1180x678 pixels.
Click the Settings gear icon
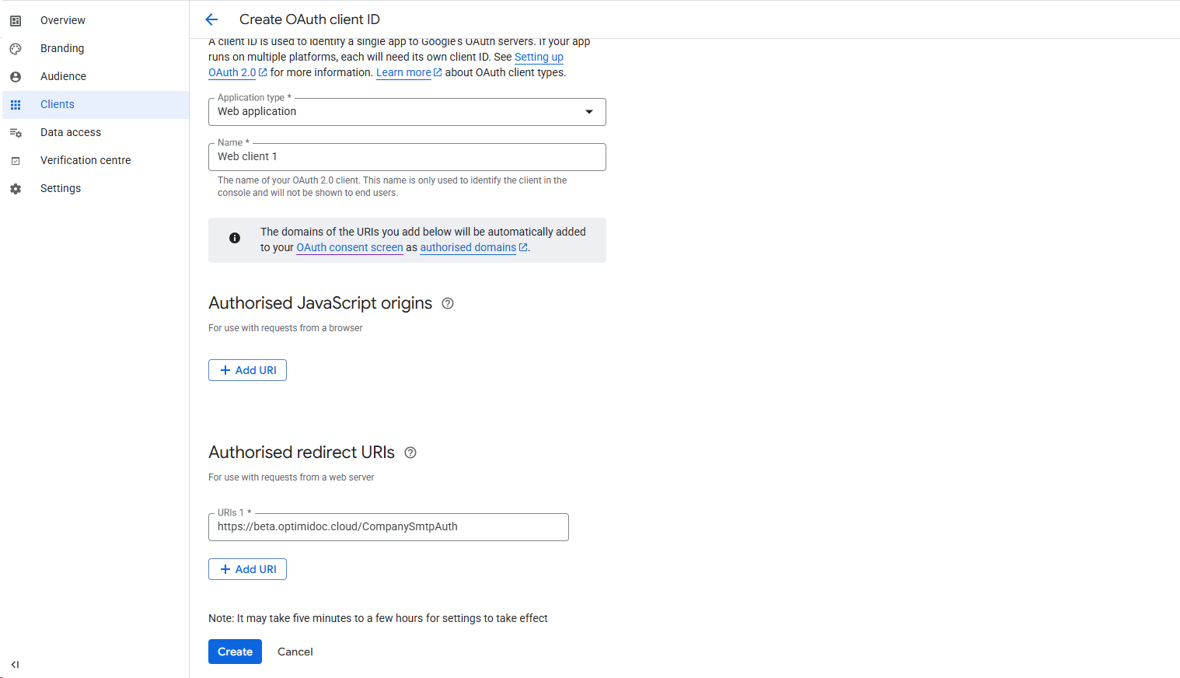16,189
